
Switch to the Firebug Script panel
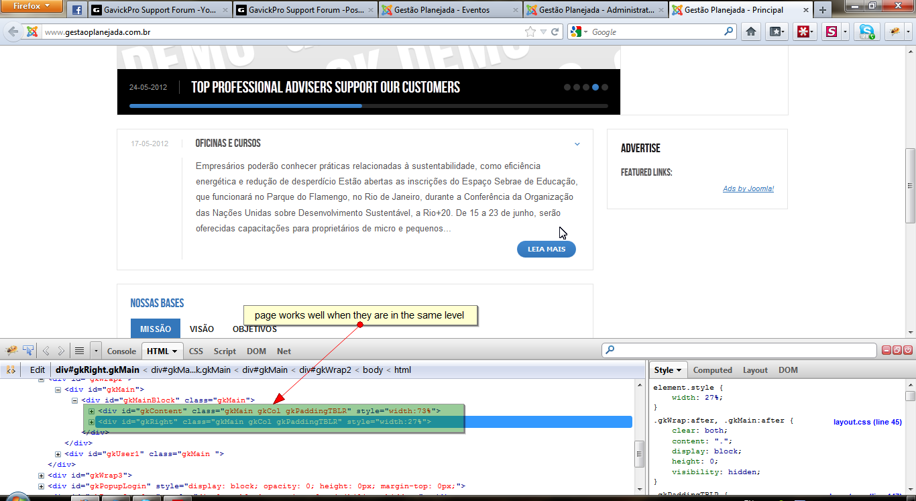[225, 351]
